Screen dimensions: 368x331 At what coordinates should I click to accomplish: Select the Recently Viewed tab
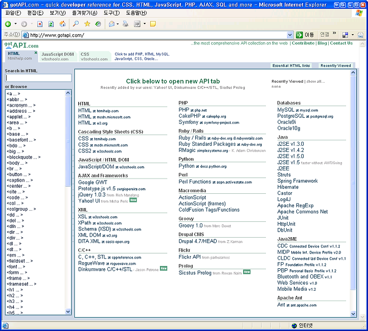336,66
